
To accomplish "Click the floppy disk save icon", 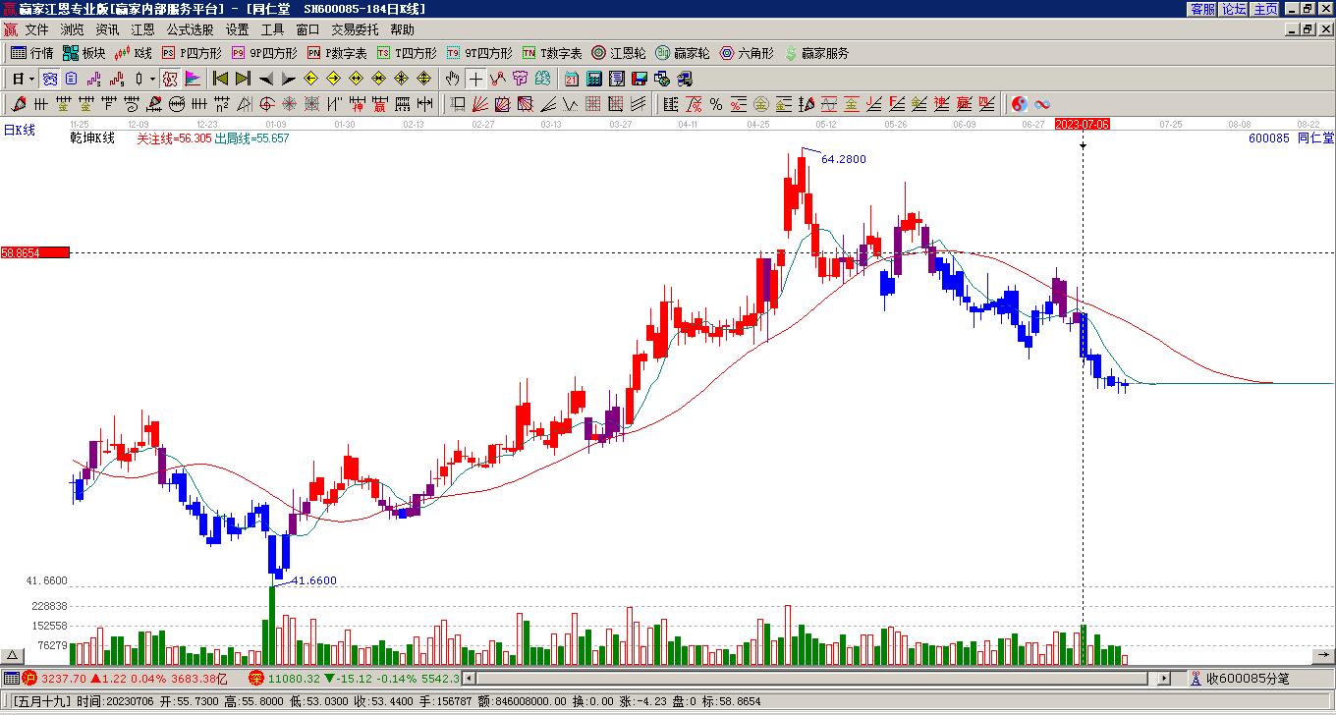I will pos(640,79).
